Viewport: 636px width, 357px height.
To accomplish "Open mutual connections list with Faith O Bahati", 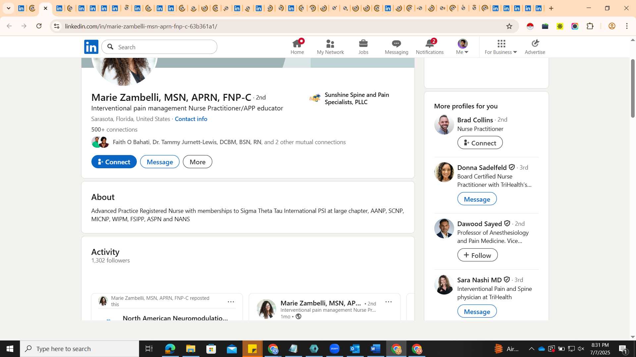I will (x=229, y=142).
